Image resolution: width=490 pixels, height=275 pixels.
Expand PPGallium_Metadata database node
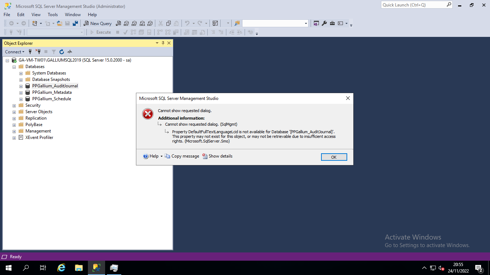coord(21,92)
